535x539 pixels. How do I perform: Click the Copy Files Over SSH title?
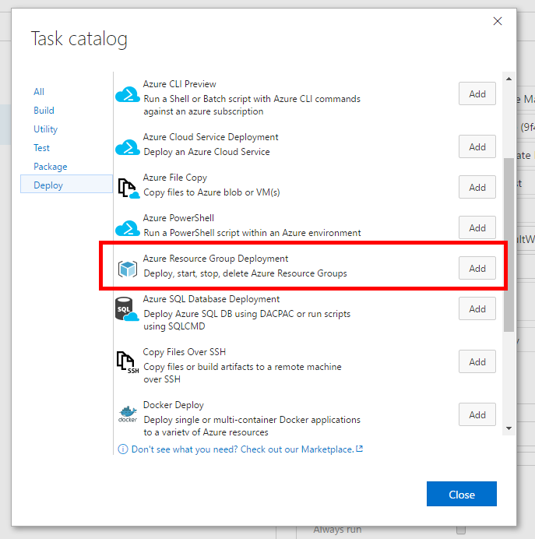185,352
